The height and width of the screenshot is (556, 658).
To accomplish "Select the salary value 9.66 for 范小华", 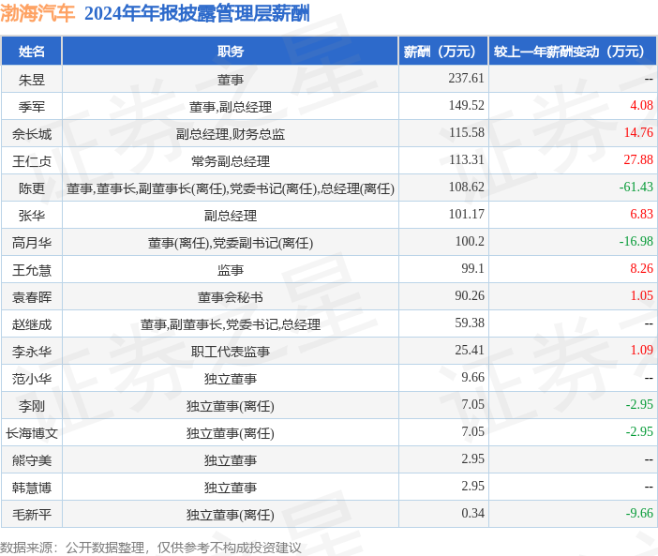I will click(x=473, y=377).
